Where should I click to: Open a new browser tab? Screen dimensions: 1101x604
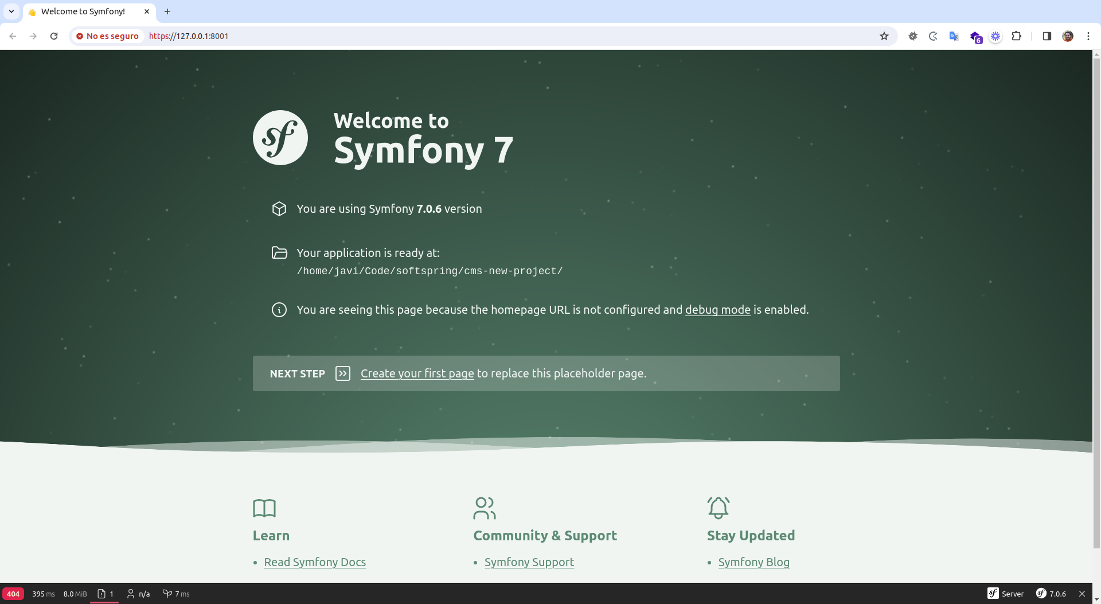click(x=167, y=11)
